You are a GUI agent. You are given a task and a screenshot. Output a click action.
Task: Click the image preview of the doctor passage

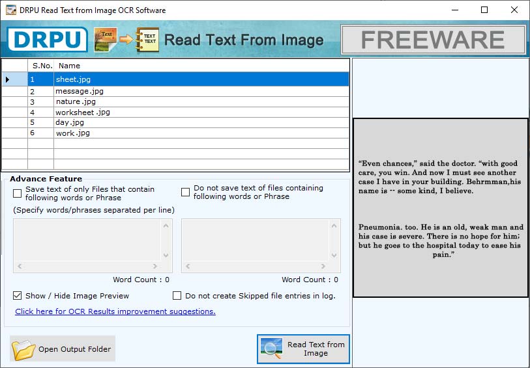pos(441,208)
